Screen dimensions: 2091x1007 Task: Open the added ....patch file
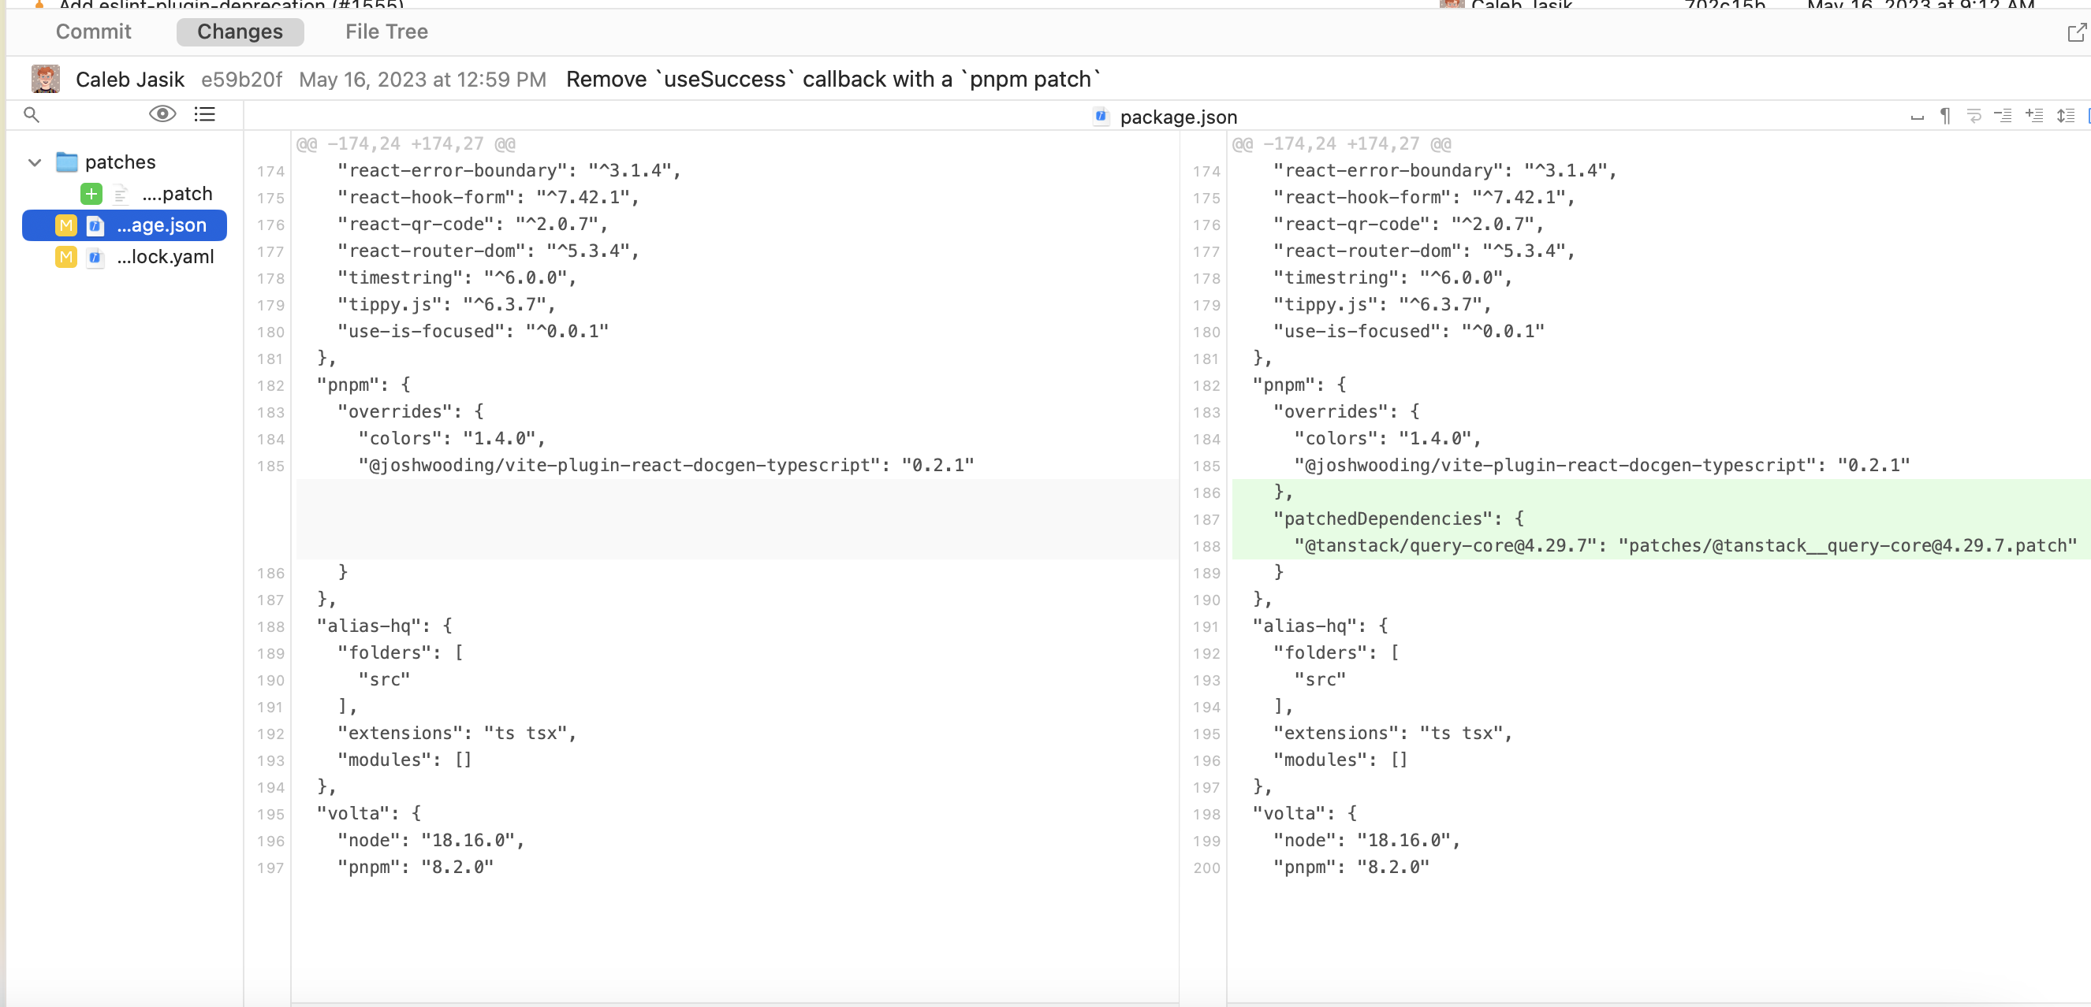pos(176,194)
